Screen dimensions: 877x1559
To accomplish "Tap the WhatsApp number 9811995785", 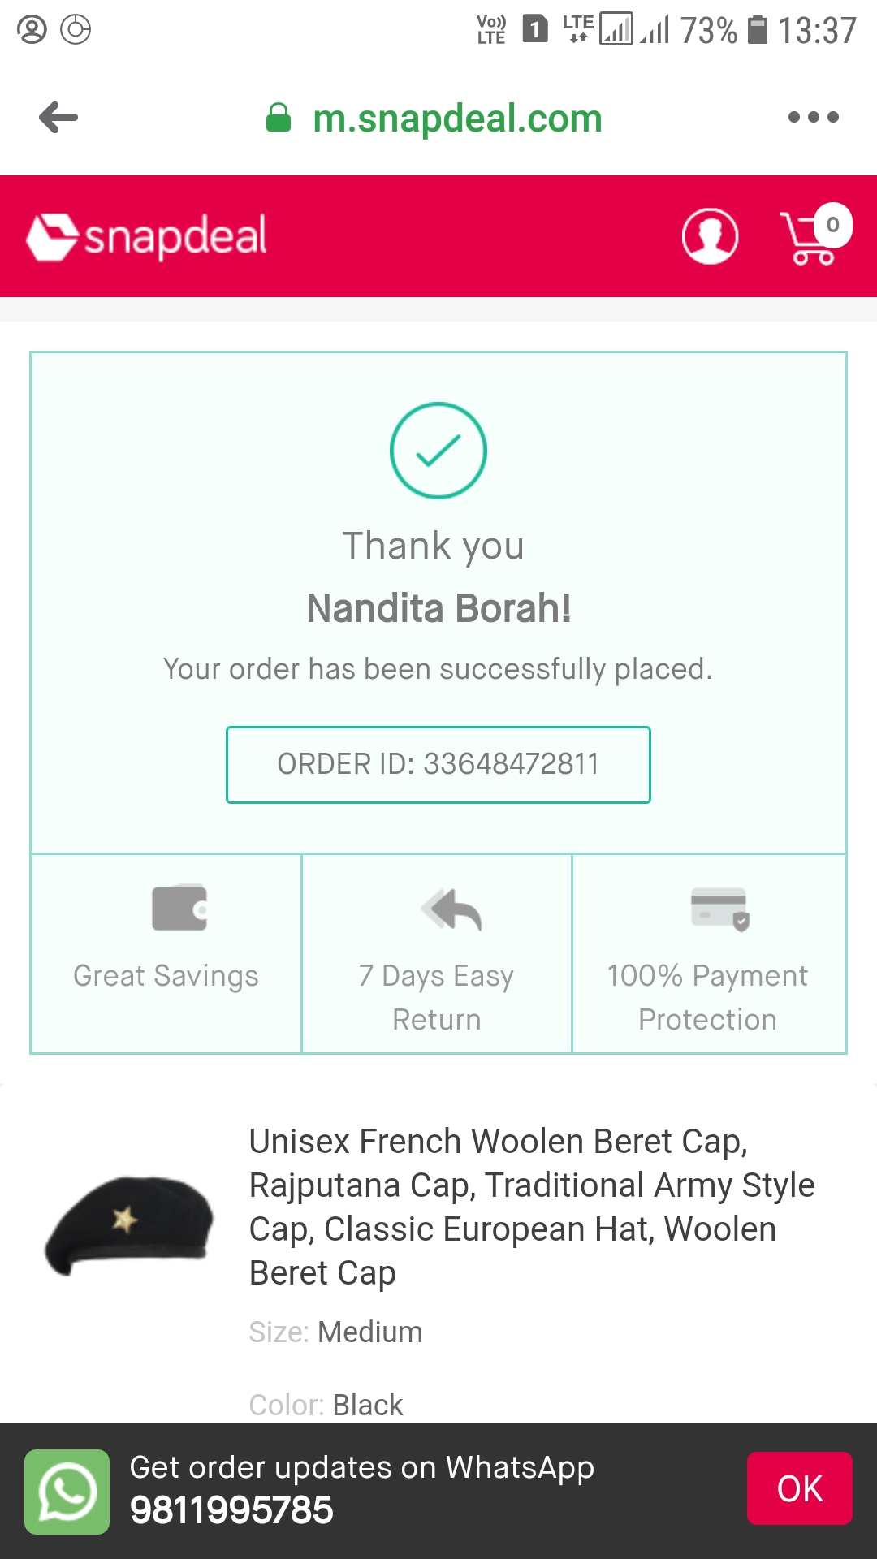I will point(231,1510).
